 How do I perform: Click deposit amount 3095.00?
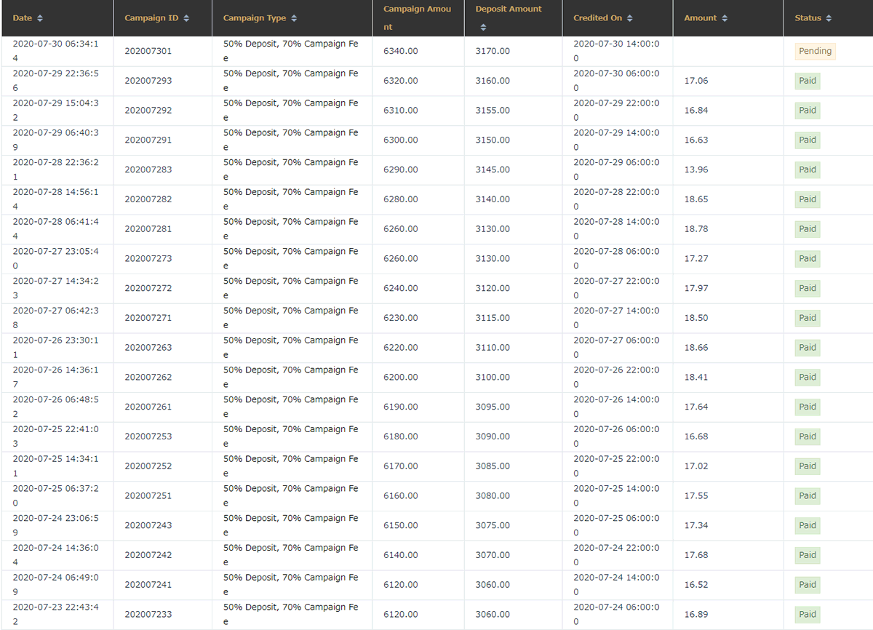point(493,407)
